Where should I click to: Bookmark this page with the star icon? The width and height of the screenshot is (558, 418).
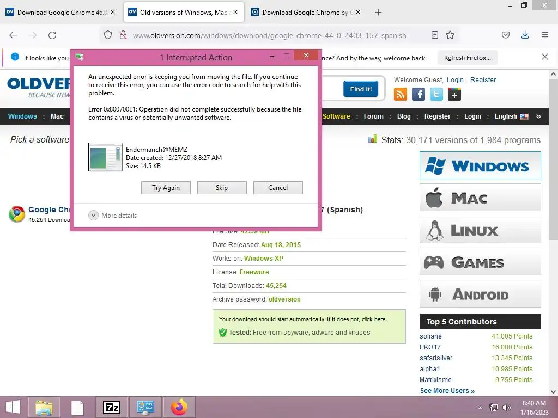(450, 35)
